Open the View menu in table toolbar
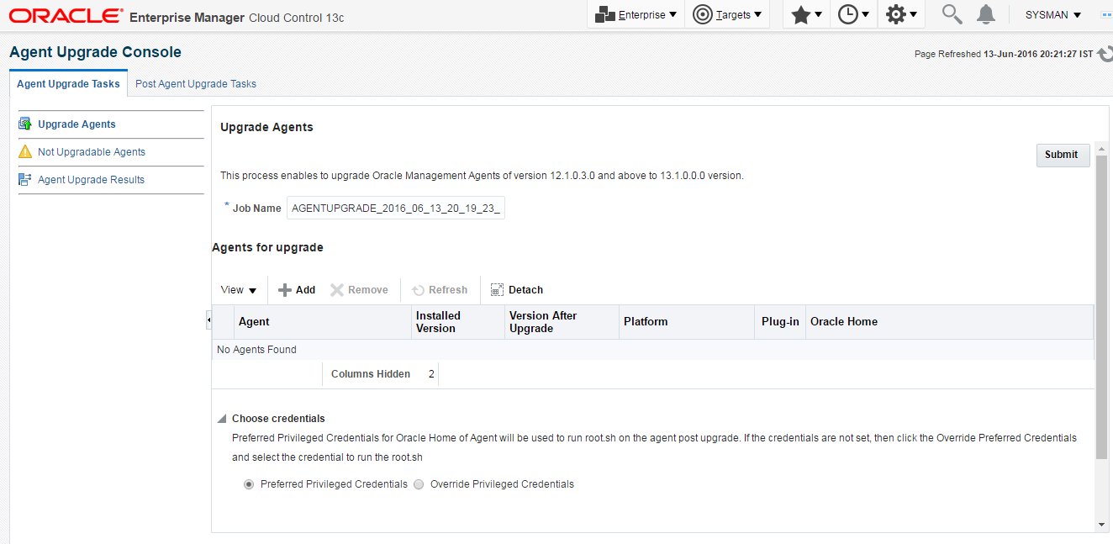1113x544 pixels. [x=238, y=290]
